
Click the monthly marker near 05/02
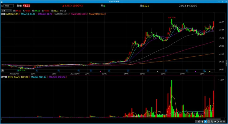tap(148, 71)
